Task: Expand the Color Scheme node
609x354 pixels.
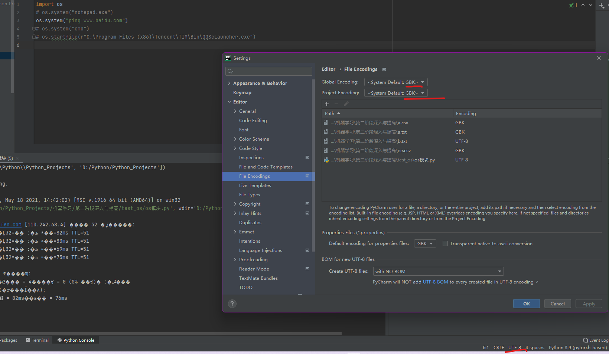Action: [235, 139]
